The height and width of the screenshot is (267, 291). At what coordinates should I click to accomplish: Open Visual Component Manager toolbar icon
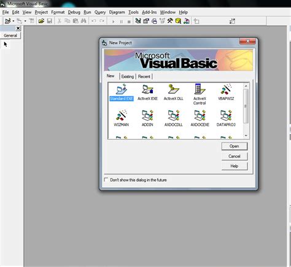coord(186,21)
